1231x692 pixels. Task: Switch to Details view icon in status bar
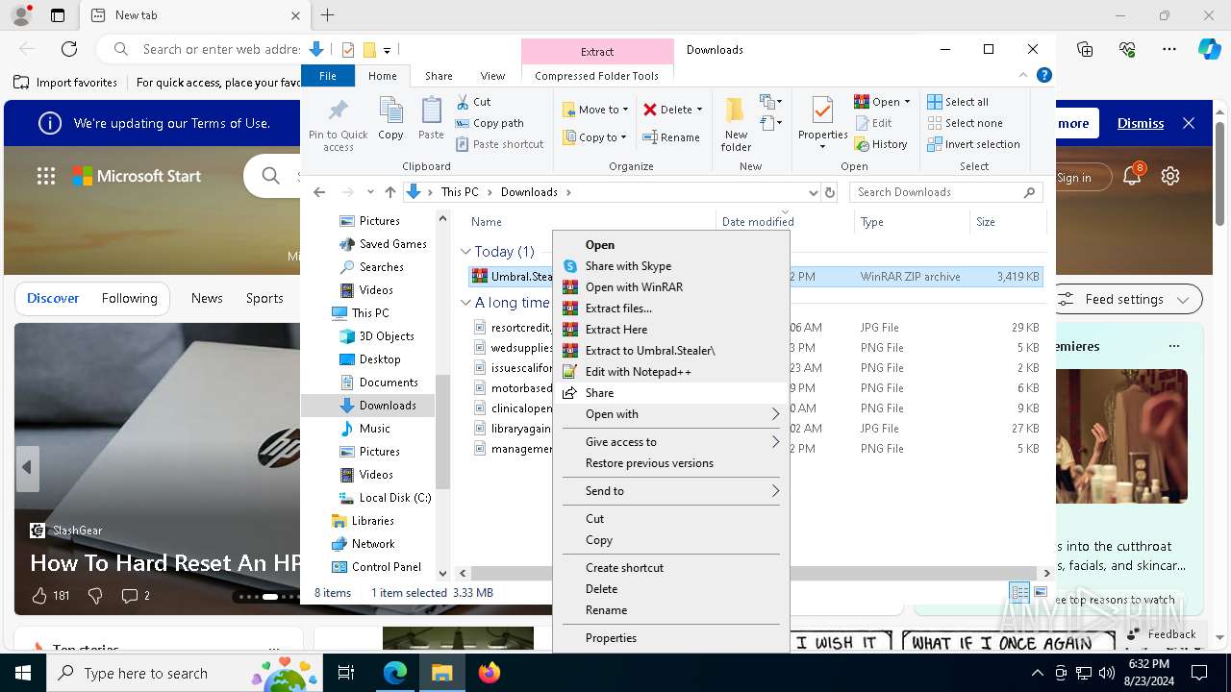tap(1019, 592)
